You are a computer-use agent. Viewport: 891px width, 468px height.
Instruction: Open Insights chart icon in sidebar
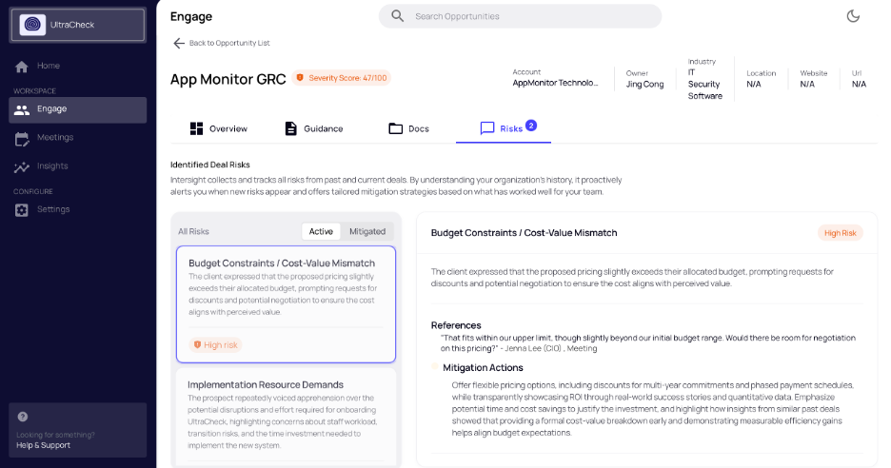pyautogui.click(x=22, y=167)
